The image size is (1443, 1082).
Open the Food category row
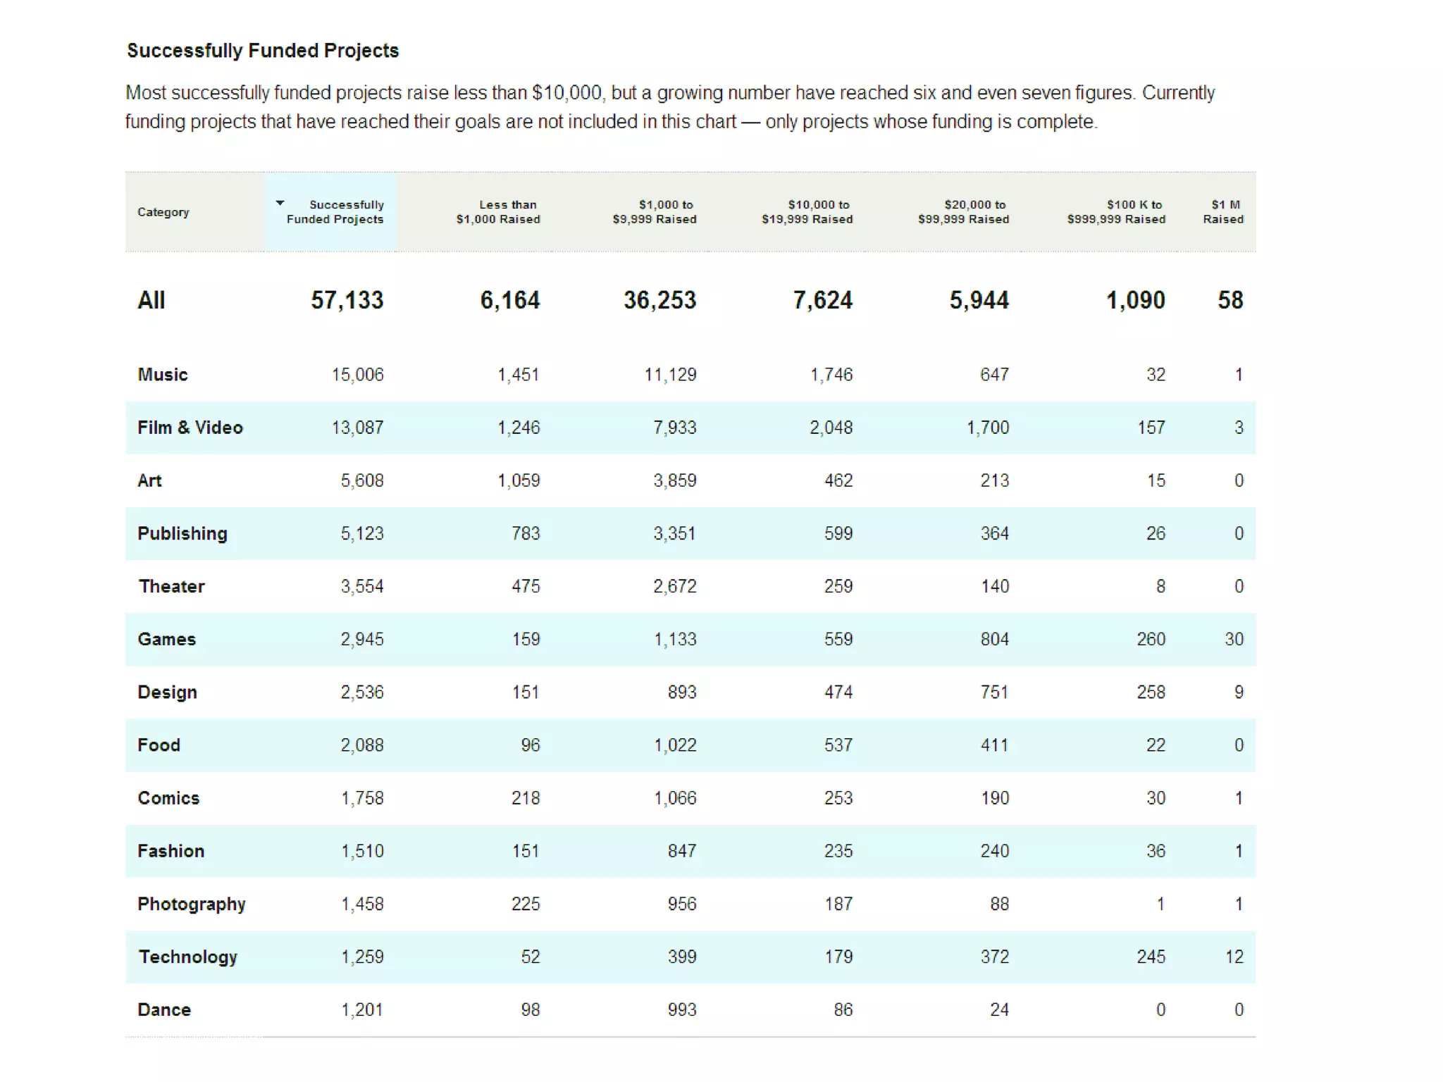click(x=159, y=745)
